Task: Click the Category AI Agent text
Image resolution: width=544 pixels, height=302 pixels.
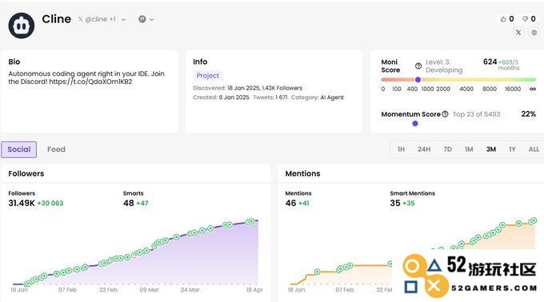Action: 317,97
